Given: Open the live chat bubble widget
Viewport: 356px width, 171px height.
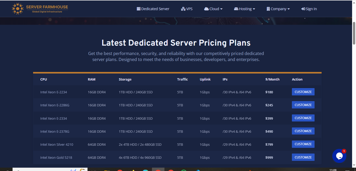Looking at the screenshot, I should pyautogui.click(x=339, y=156).
